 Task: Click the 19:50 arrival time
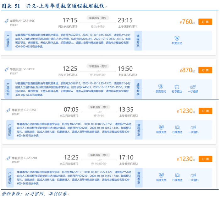tap(125, 69)
